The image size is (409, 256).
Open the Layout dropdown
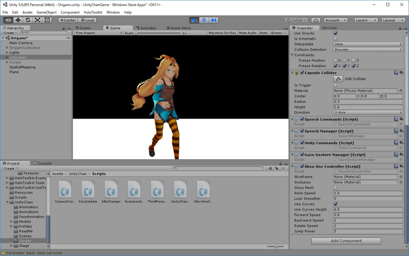(x=393, y=20)
